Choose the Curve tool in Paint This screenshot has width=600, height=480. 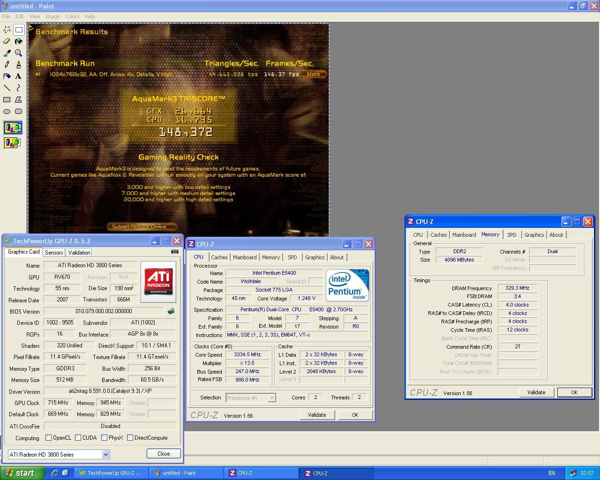coord(19,88)
